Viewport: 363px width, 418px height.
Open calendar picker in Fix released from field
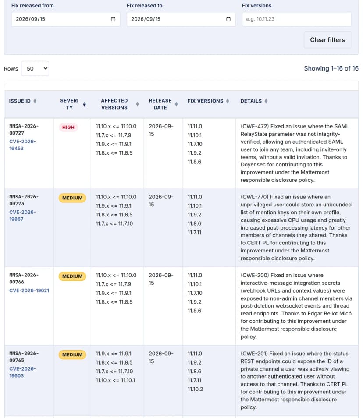(113, 19)
